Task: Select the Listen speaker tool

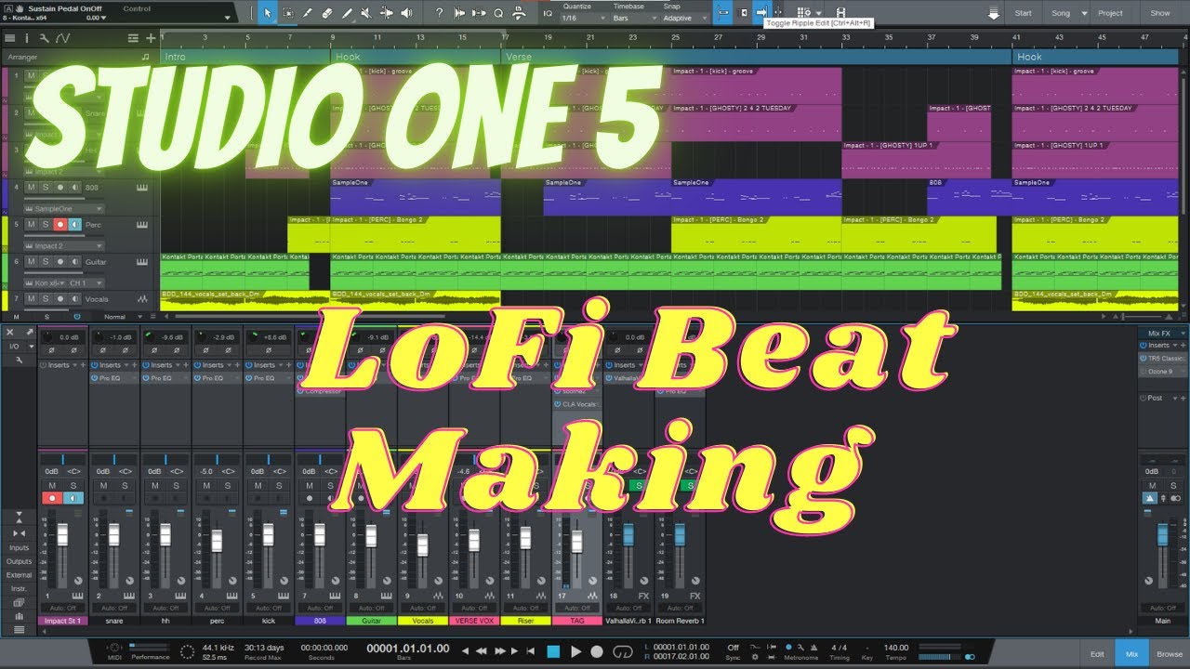Action: pyautogui.click(x=406, y=13)
